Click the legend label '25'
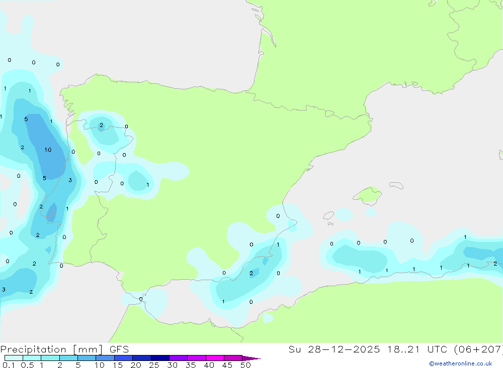503x368 pixels. [154, 365]
